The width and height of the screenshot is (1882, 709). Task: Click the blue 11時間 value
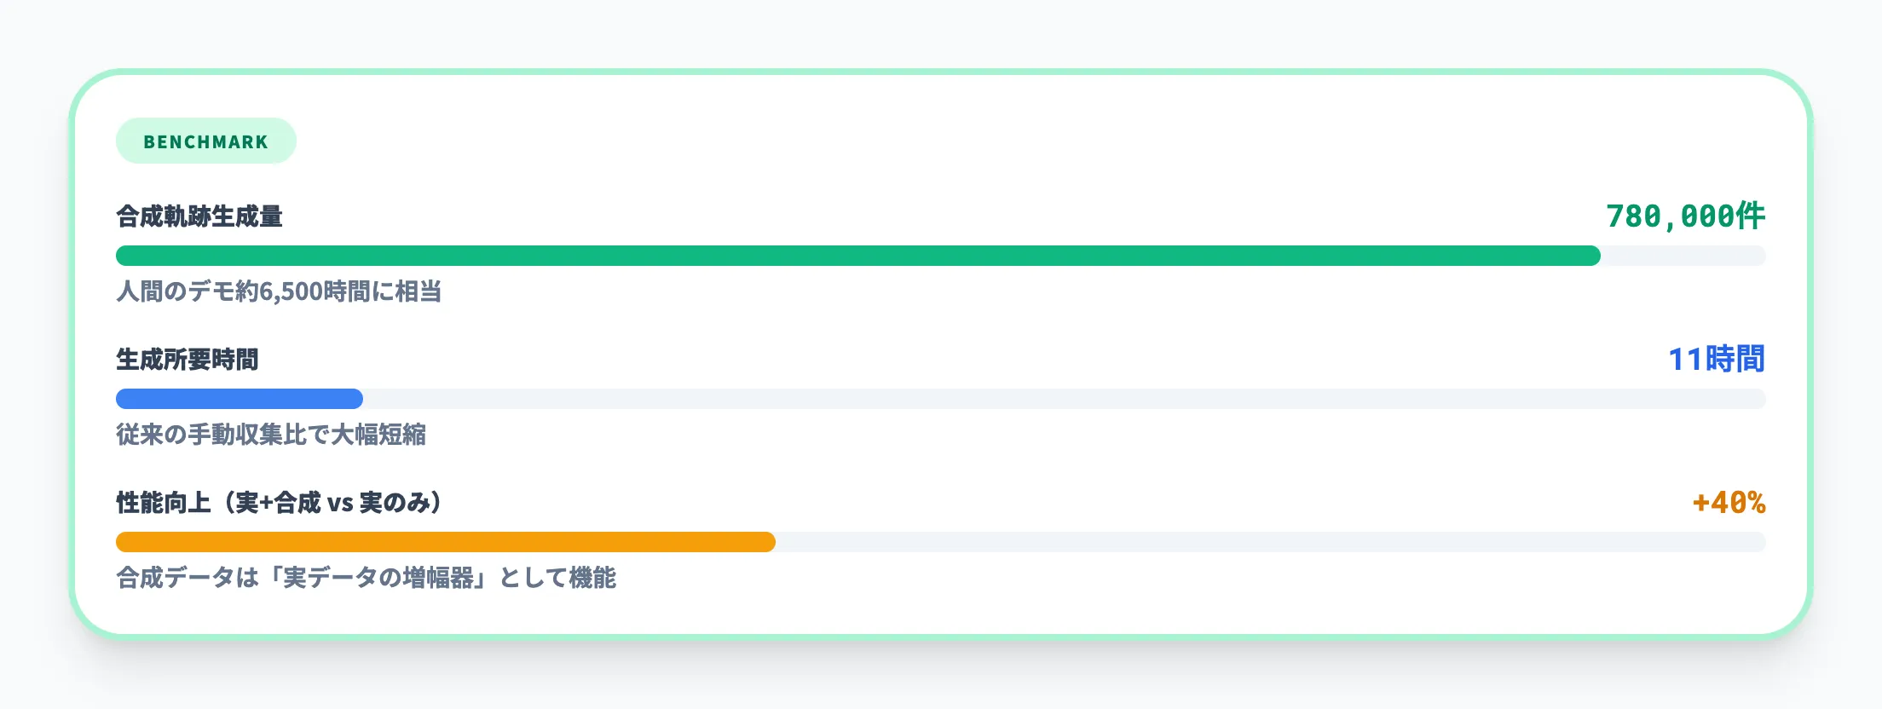pyautogui.click(x=1716, y=360)
